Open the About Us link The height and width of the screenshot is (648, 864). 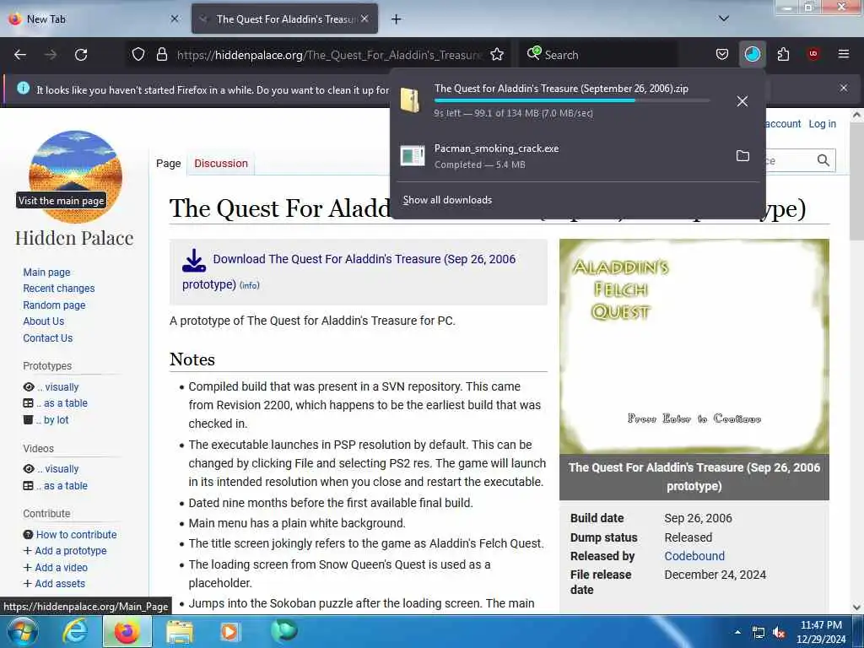pyautogui.click(x=44, y=321)
